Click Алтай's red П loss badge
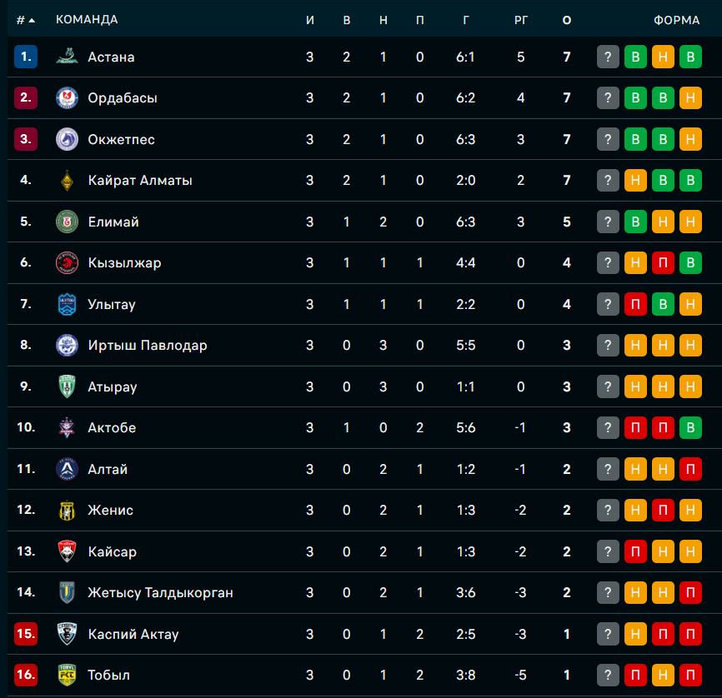The width and height of the screenshot is (722, 698). click(x=690, y=469)
